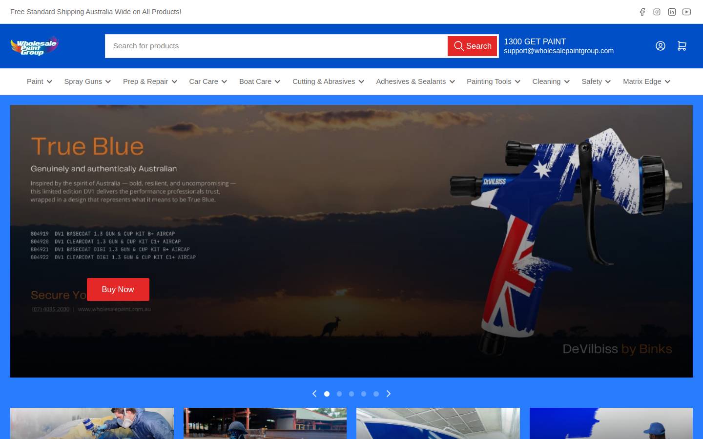The image size is (703, 439).
Task: Open the Safety menu
Action: coord(596,81)
